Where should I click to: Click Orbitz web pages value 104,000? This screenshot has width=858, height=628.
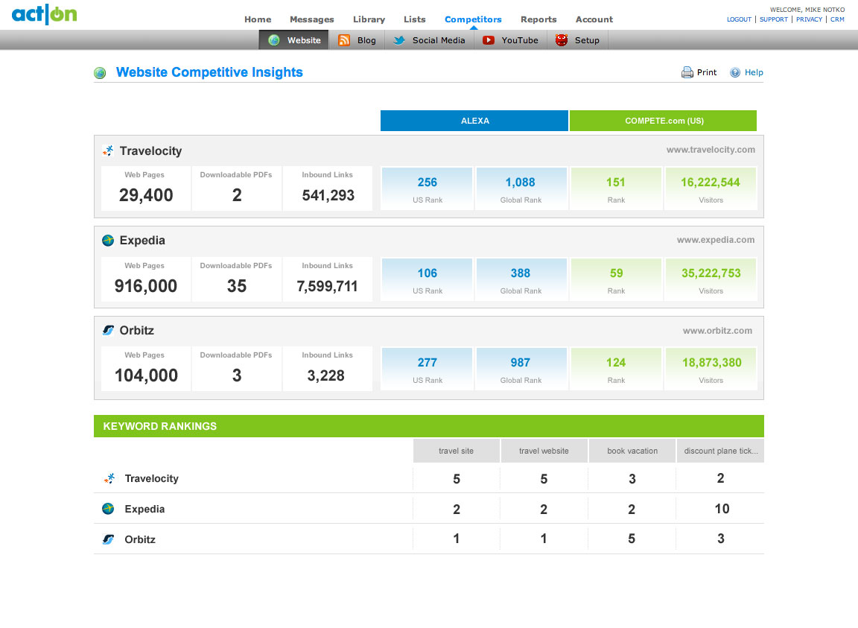[x=146, y=375]
